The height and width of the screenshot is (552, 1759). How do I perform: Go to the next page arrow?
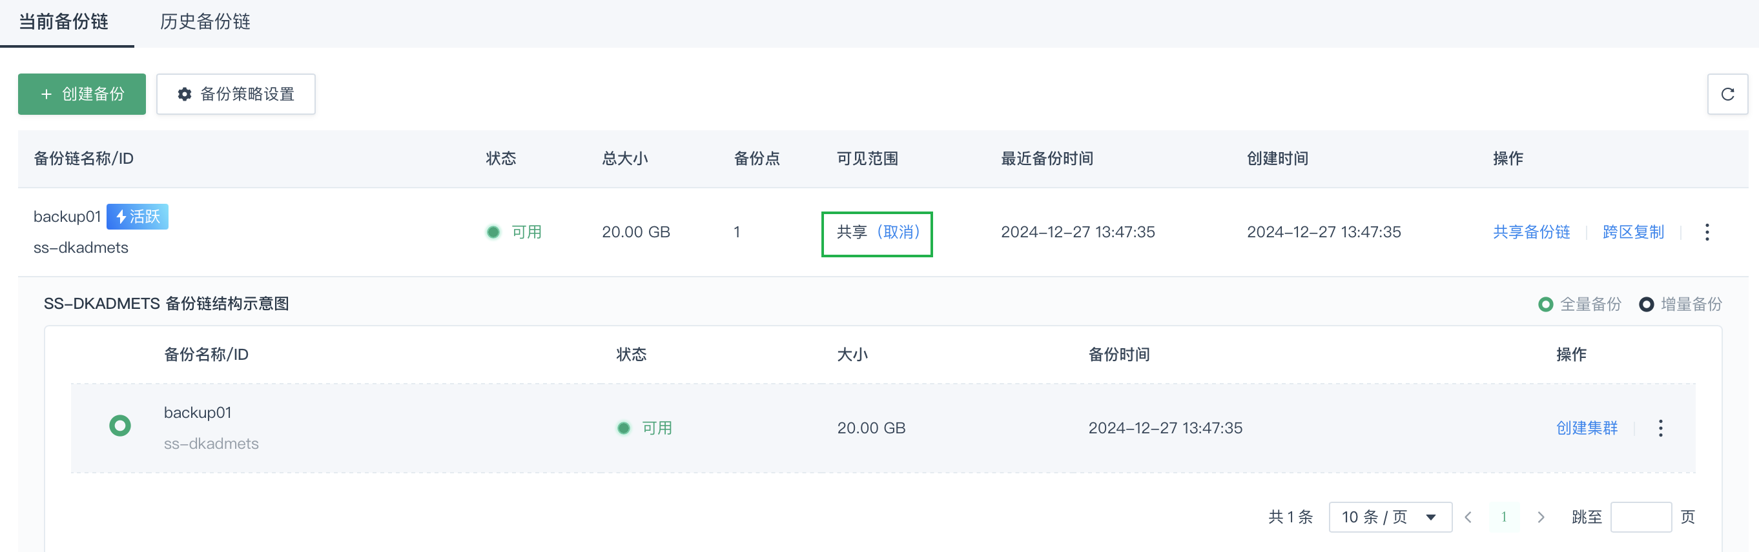(1541, 517)
